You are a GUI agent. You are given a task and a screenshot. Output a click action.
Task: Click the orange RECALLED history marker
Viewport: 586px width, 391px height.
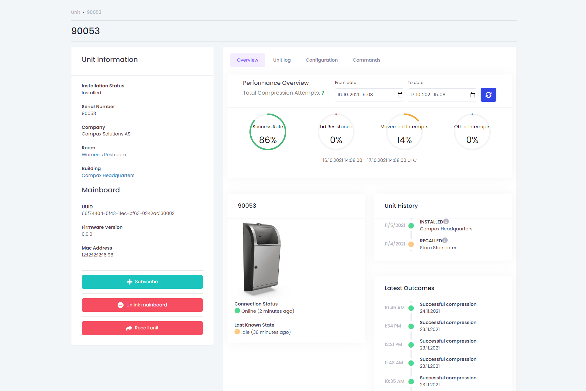(411, 244)
